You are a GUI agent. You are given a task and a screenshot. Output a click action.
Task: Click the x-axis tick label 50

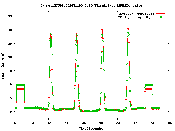coord(101,123)
